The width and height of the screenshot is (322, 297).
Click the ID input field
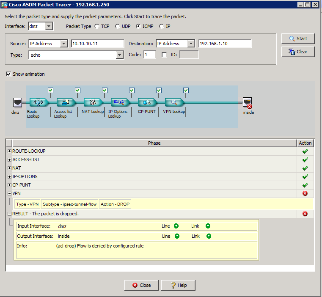click(x=189, y=55)
